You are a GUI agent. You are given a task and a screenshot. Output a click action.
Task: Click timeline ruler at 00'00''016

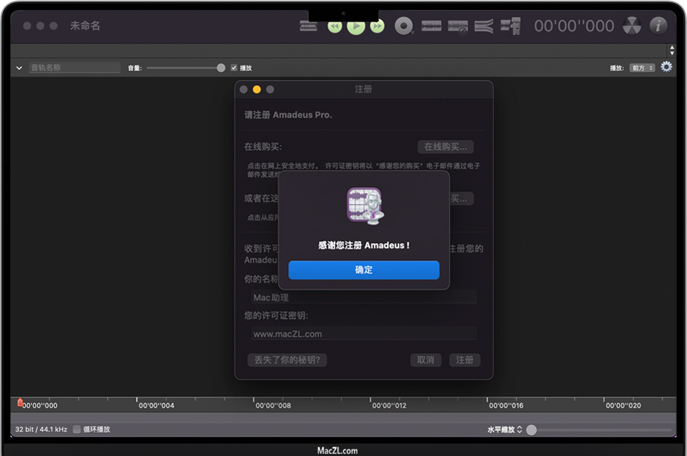[506, 406]
